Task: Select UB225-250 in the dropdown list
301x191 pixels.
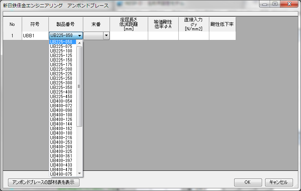Action: [x=63, y=78]
